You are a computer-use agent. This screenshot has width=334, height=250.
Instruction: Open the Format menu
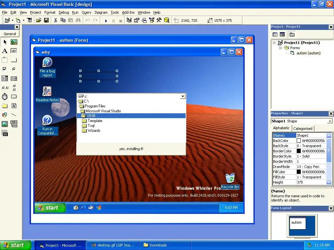[x=50, y=12]
